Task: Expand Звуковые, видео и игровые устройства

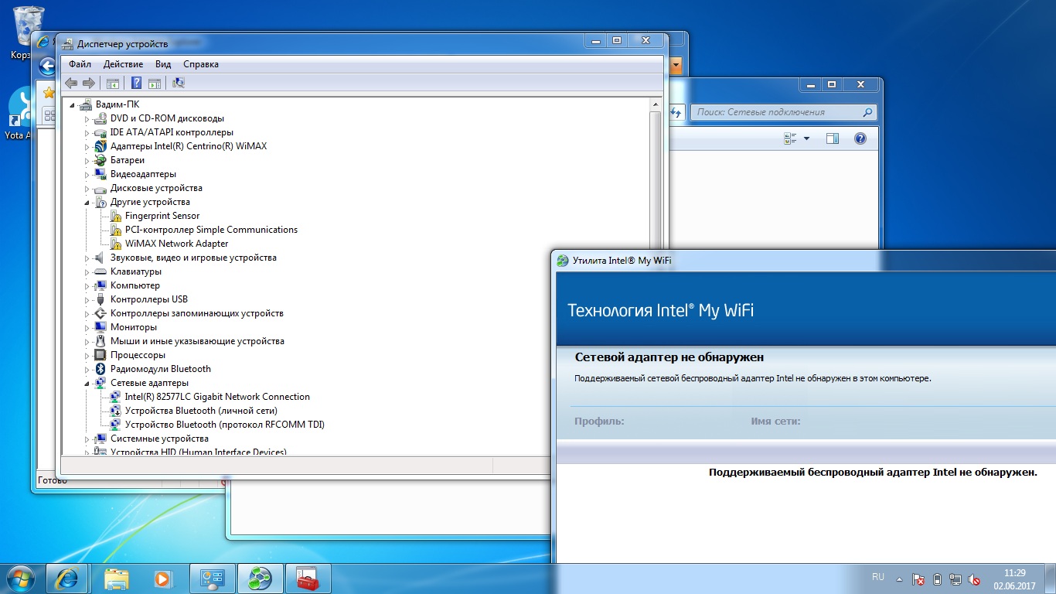Action: pyautogui.click(x=87, y=258)
